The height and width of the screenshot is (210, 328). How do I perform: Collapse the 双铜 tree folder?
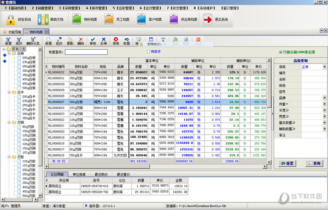(x=9, y=122)
